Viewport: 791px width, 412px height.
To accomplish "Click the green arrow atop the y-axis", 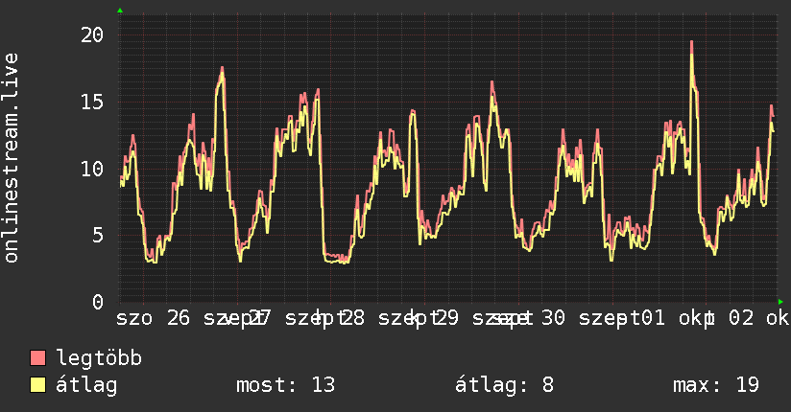I will tap(120, 11).
